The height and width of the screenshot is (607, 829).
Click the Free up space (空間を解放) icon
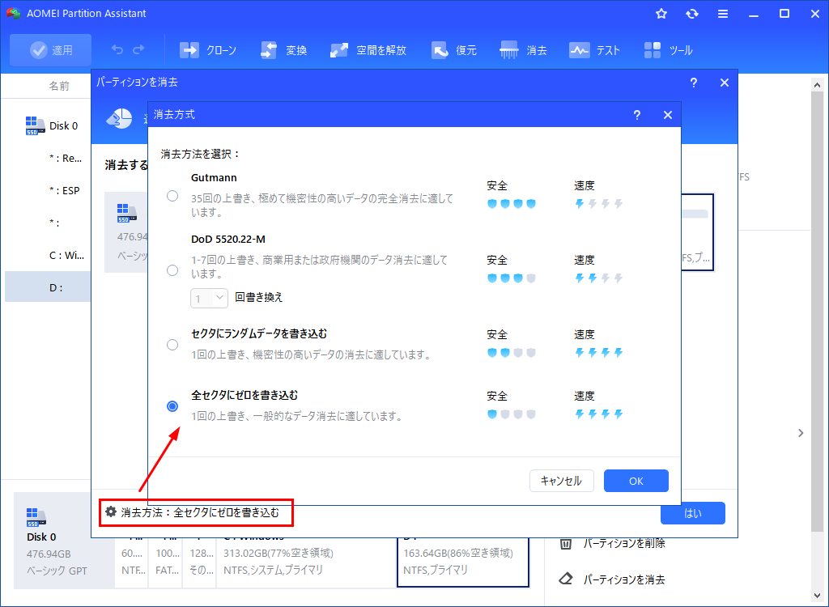[339, 50]
